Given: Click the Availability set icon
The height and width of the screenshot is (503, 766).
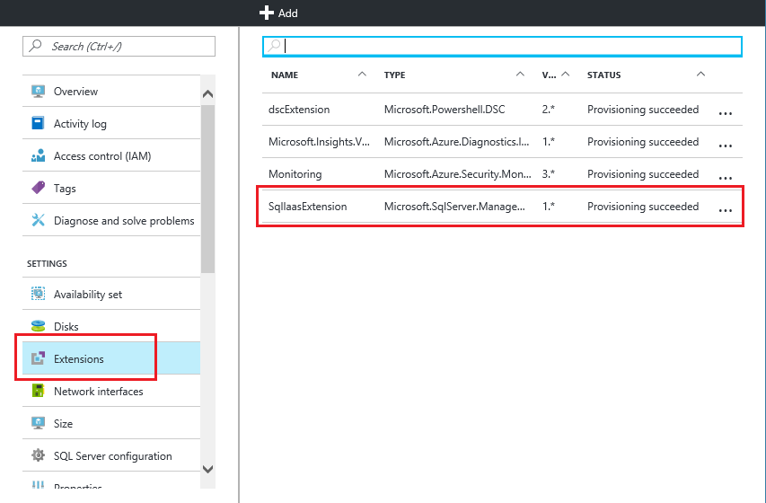Looking at the screenshot, I should click(x=38, y=294).
